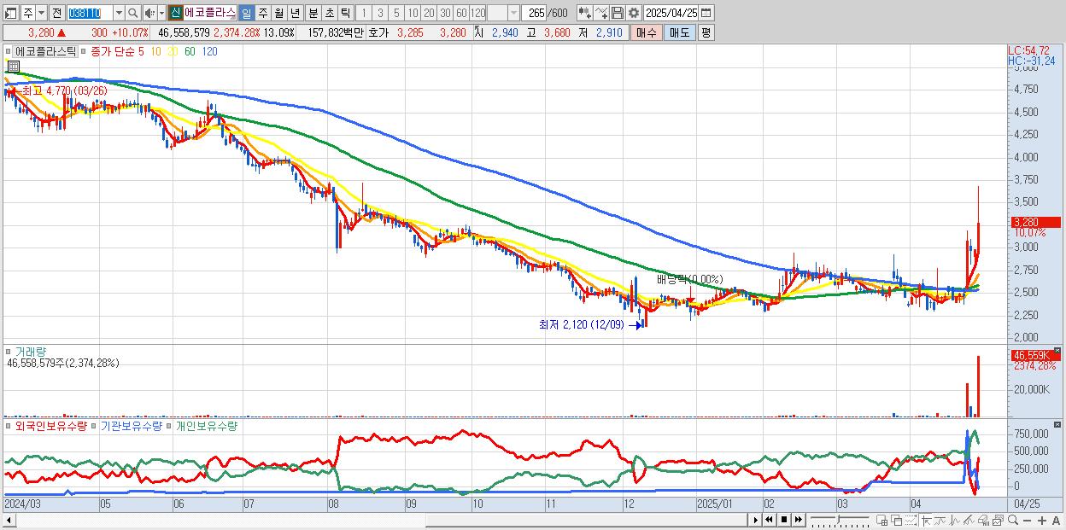Choose the 30 interval preset button
The image size is (1066, 530).
[447, 13]
